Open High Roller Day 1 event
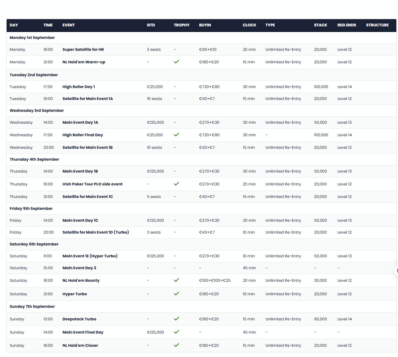Image resolution: width=398 pixels, height=357 pixels. 79,87
